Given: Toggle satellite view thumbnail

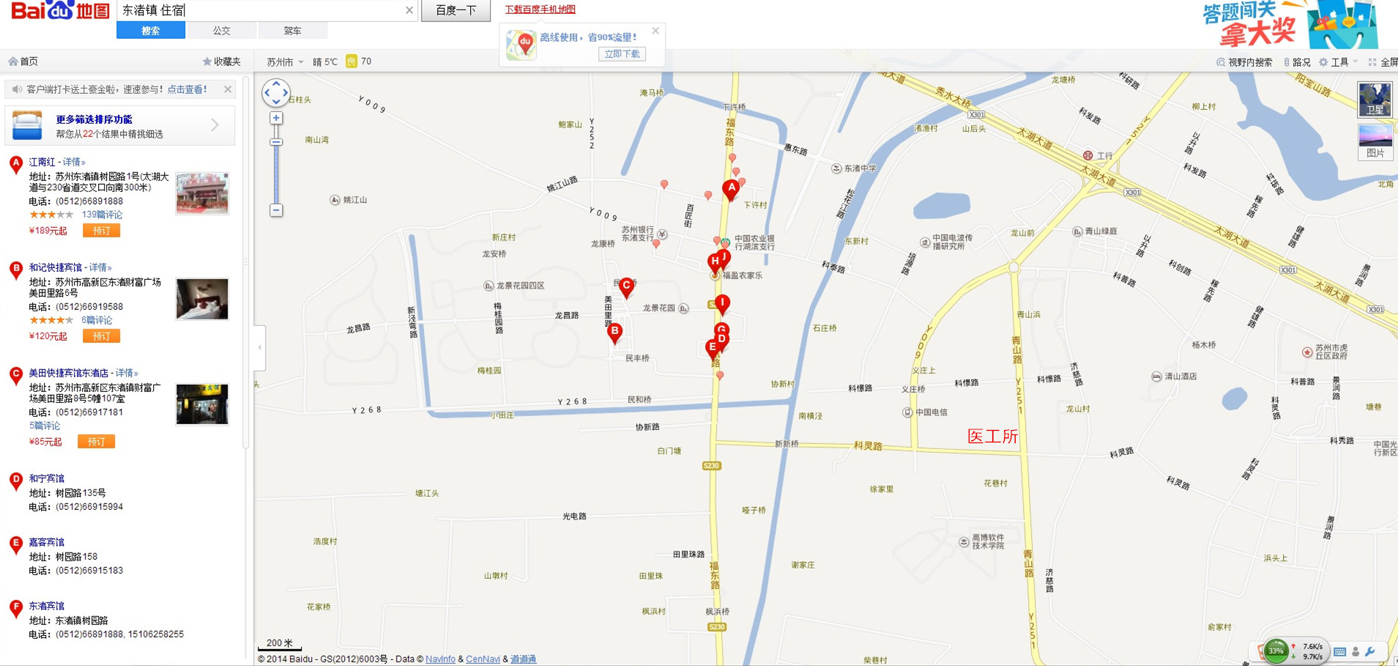Looking at the screenshot, I should tap(1375, 99).
